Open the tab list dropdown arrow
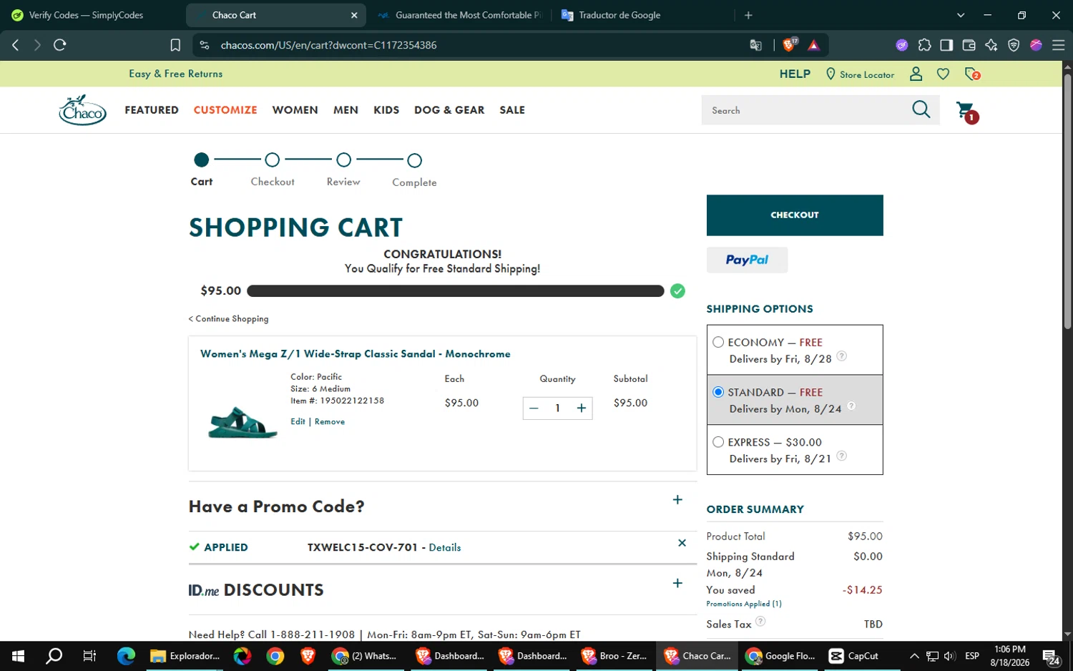This screenshot has height=671, width=1073. [x=961, y=15]
